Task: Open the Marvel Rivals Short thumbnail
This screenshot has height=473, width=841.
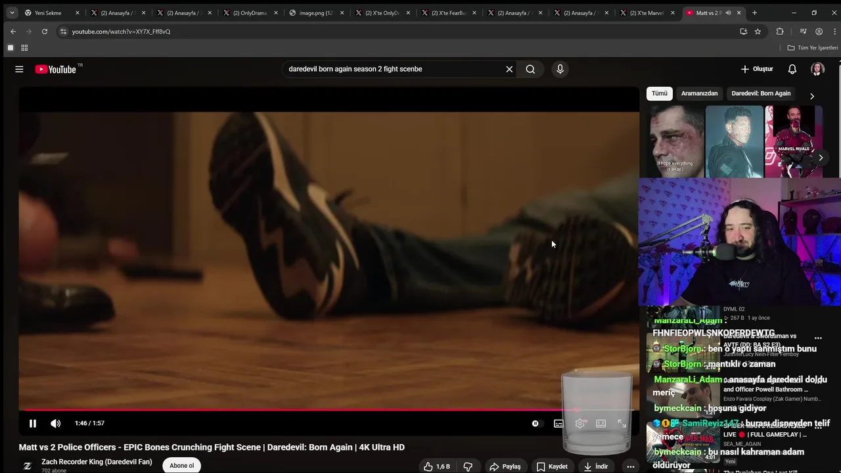Action: click(794, 142)
